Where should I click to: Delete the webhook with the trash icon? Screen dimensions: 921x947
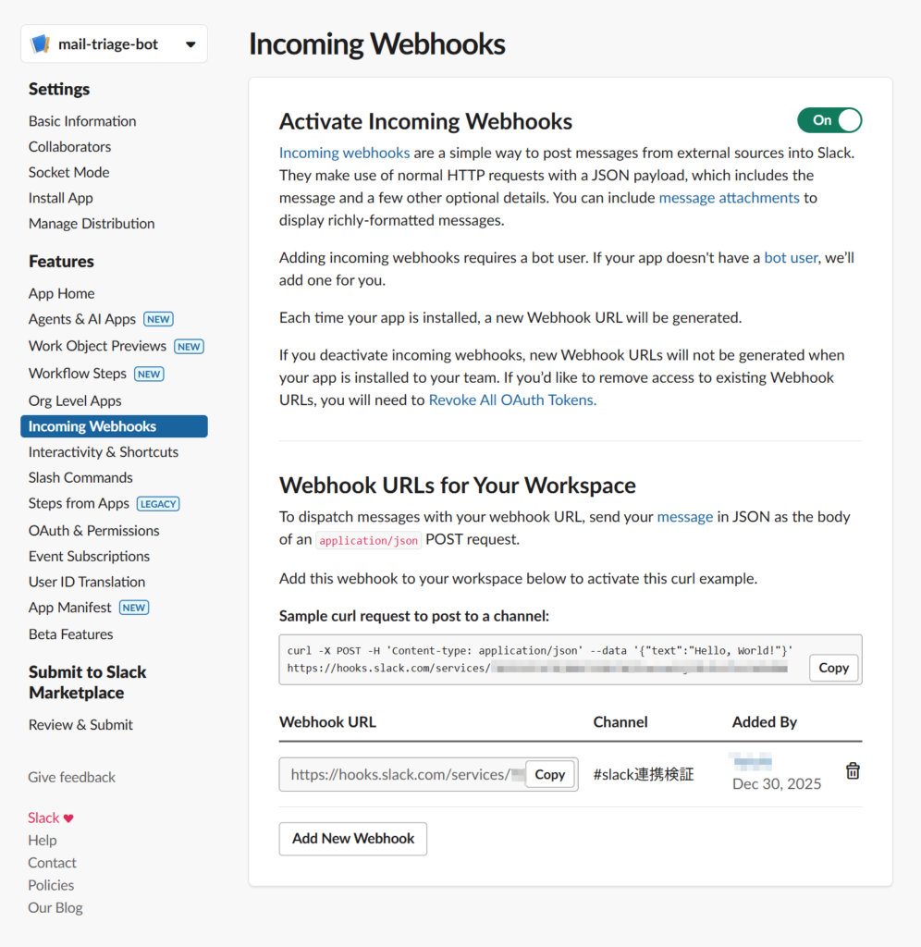(853, 771)
